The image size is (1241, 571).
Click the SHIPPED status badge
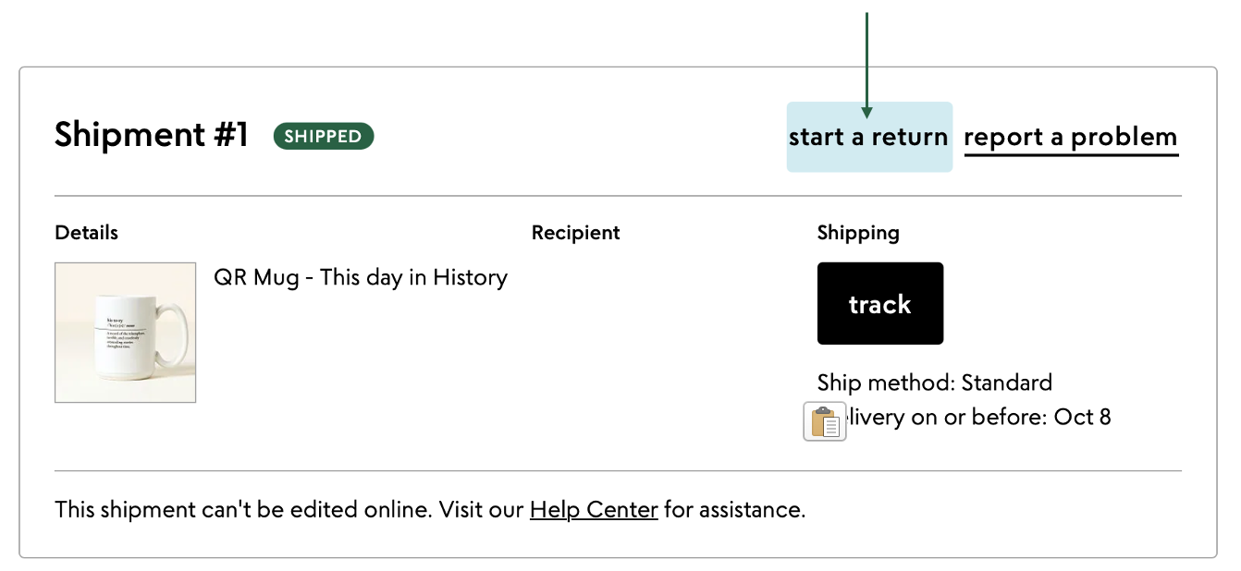(323, 136)
